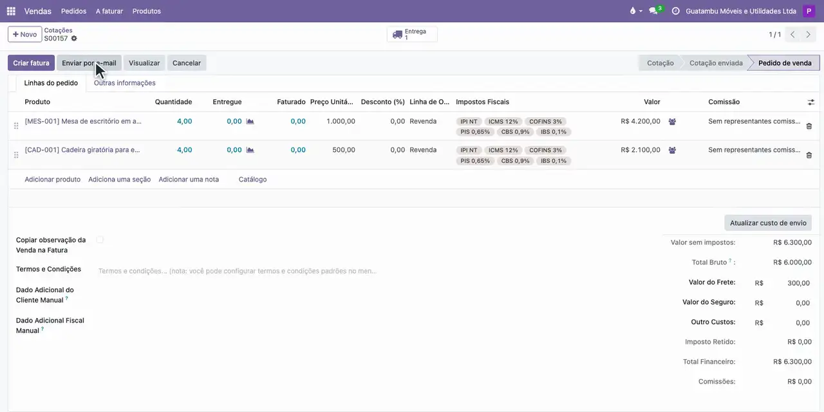Open the user avatar P menu
This screenshot has width=824, height=412.
point(809,11)
